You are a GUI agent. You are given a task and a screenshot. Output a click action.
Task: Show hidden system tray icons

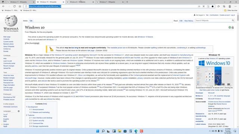pyautogui.click(x=210, y=131)
